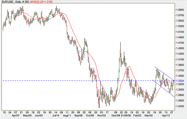The image size is (187, 119).
Task: Select the May/05 date label
Action: pyautogui.click(x=27, y=115)
